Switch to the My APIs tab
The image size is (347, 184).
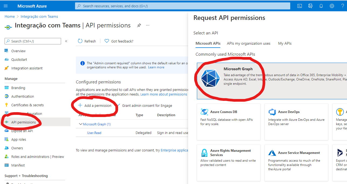click(285, 43)
